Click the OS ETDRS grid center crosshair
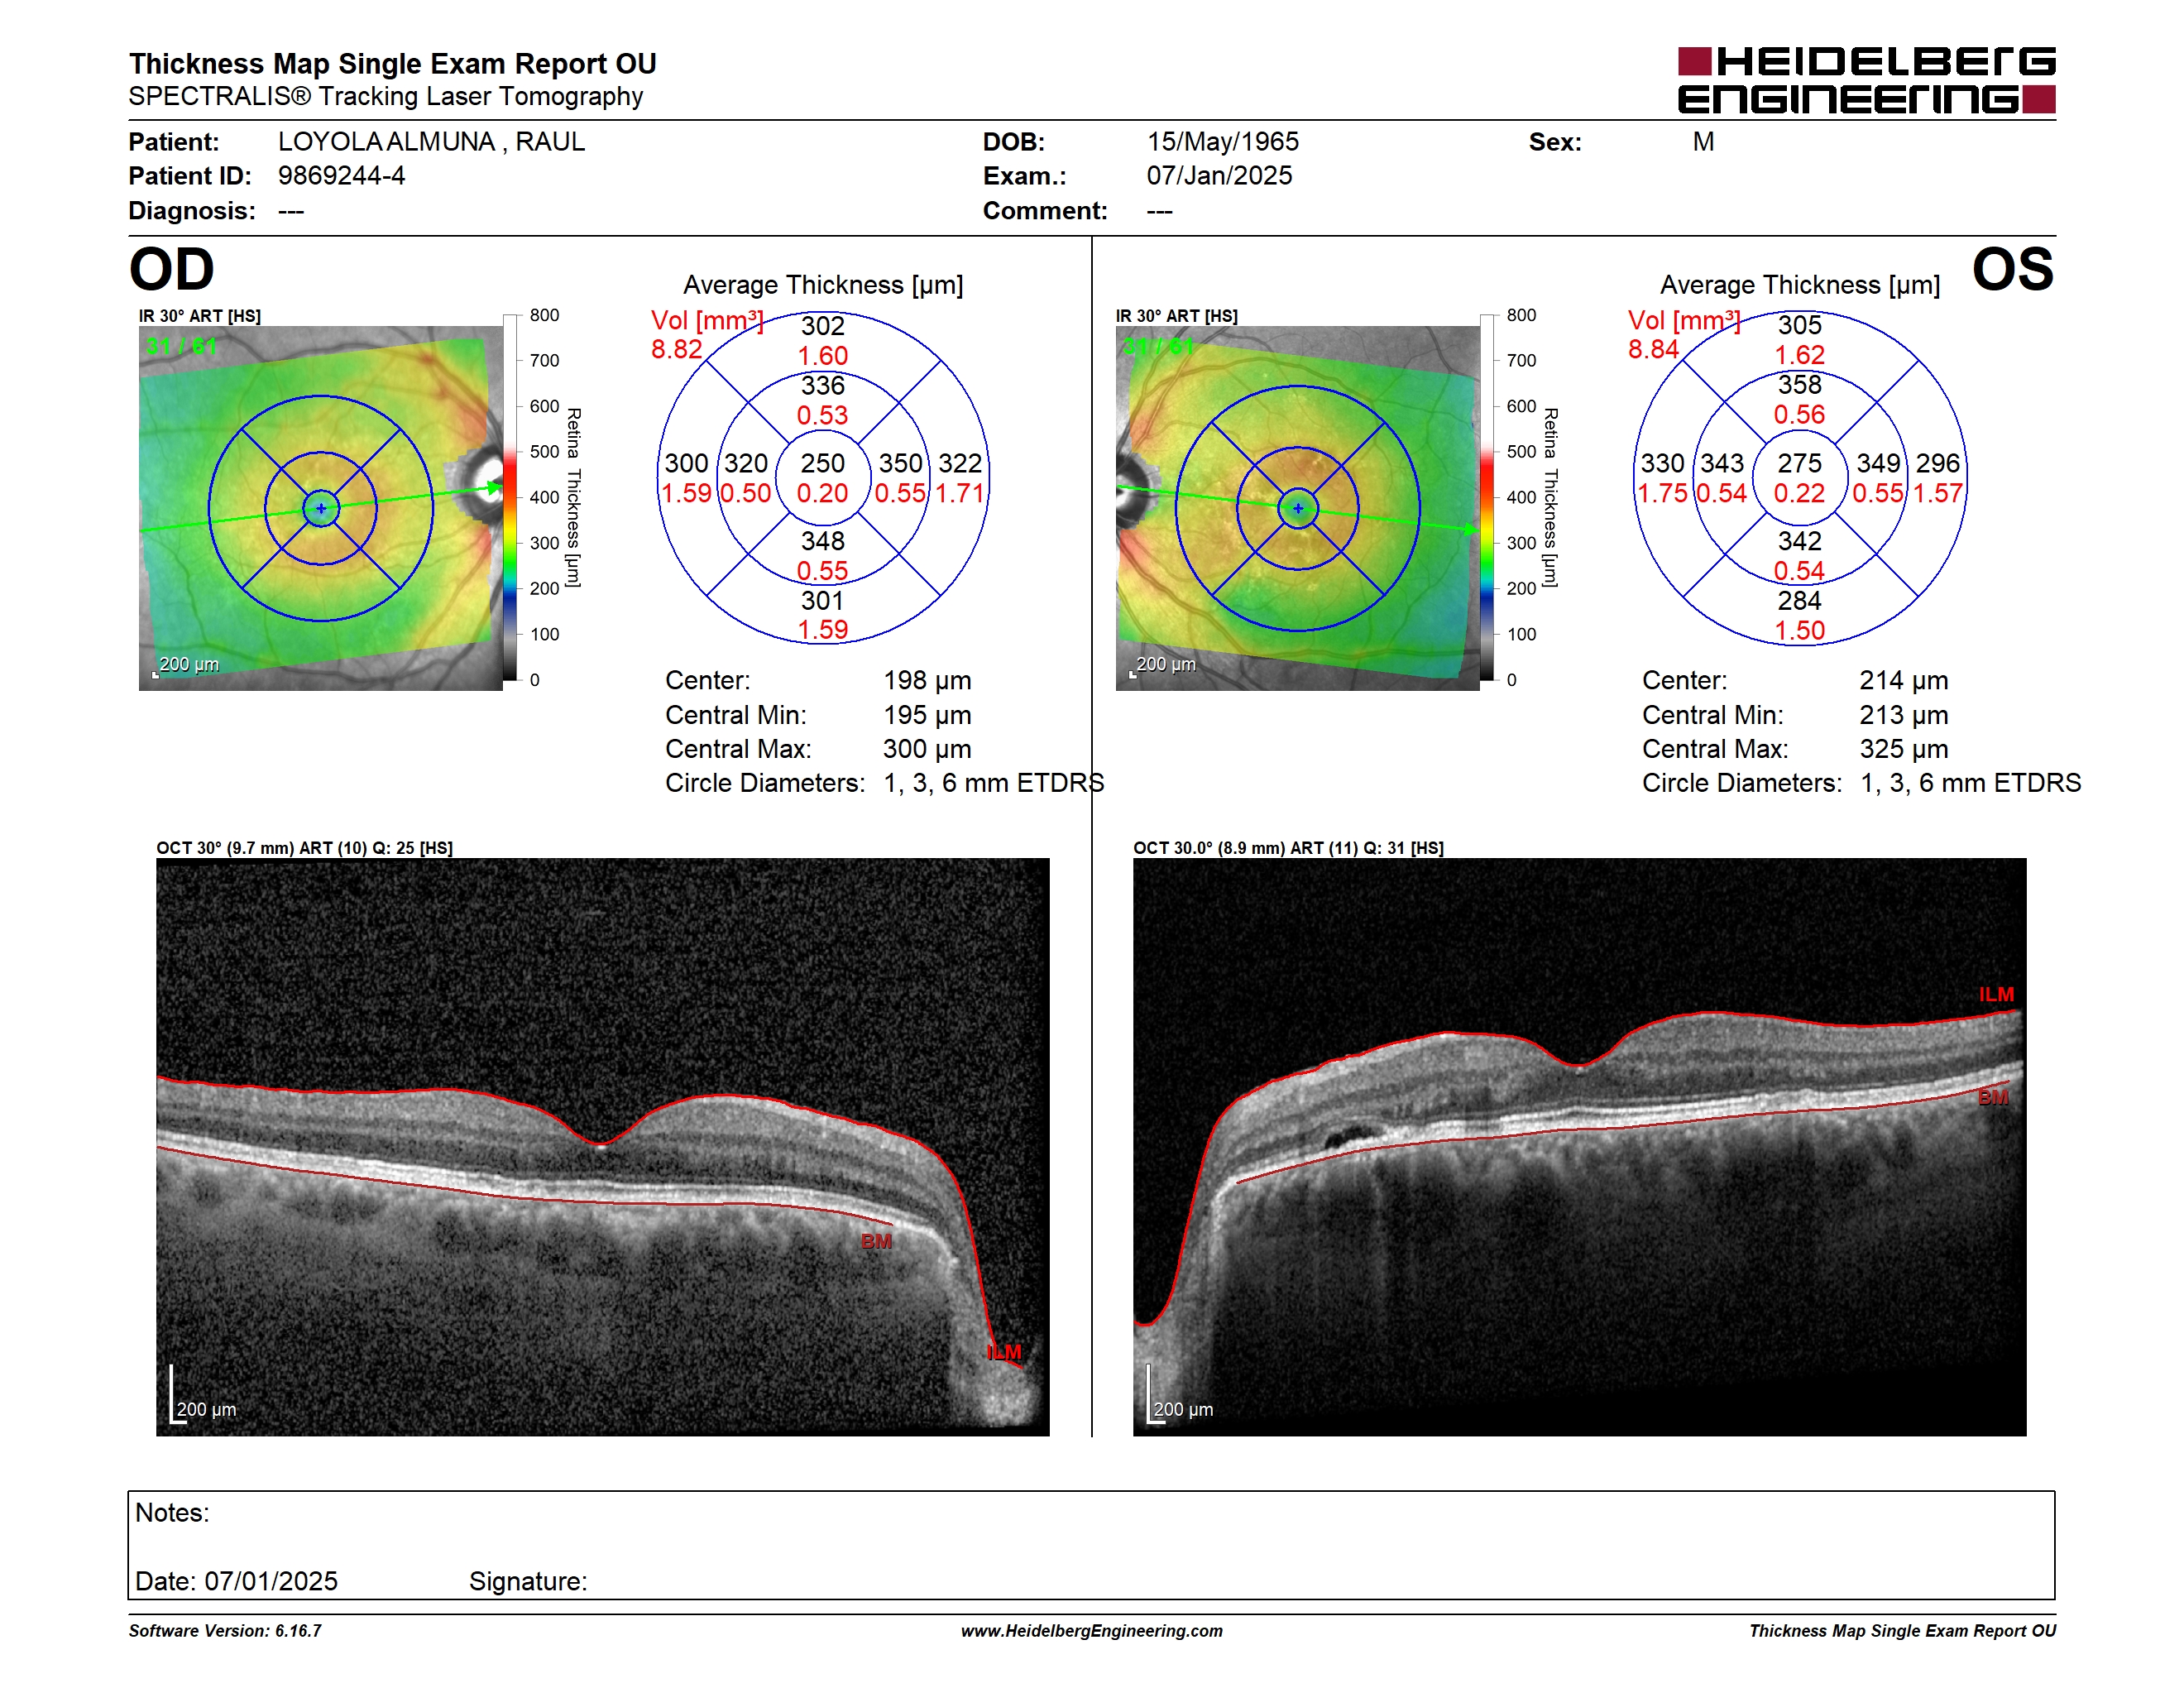Image resolution: width=2184 pixels, height=1688 pixels. pyautogui.click(x=1298, y=508)
